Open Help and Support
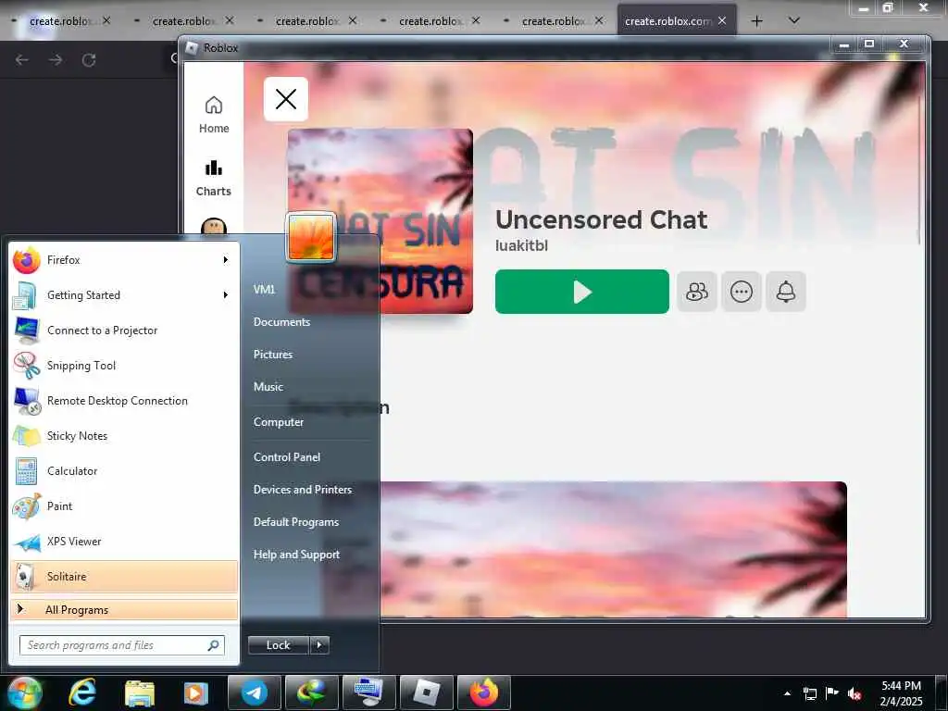The image size is (948, 711). (296, 555)
